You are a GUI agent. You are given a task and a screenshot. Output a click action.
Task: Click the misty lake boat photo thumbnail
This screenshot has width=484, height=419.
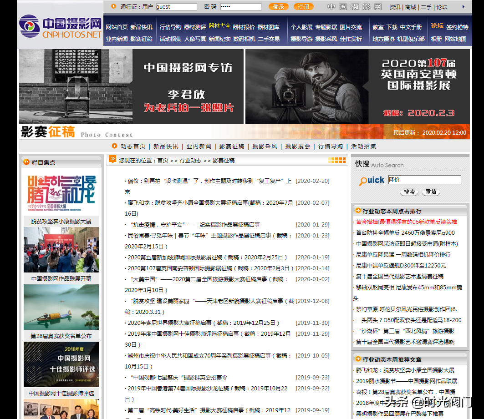point(61,307)
